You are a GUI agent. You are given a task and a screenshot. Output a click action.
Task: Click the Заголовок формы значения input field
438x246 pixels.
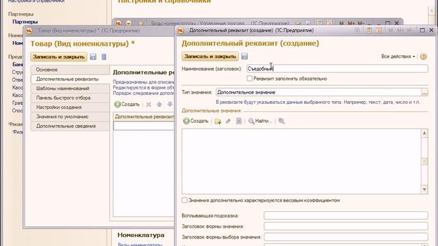[346, 226]
